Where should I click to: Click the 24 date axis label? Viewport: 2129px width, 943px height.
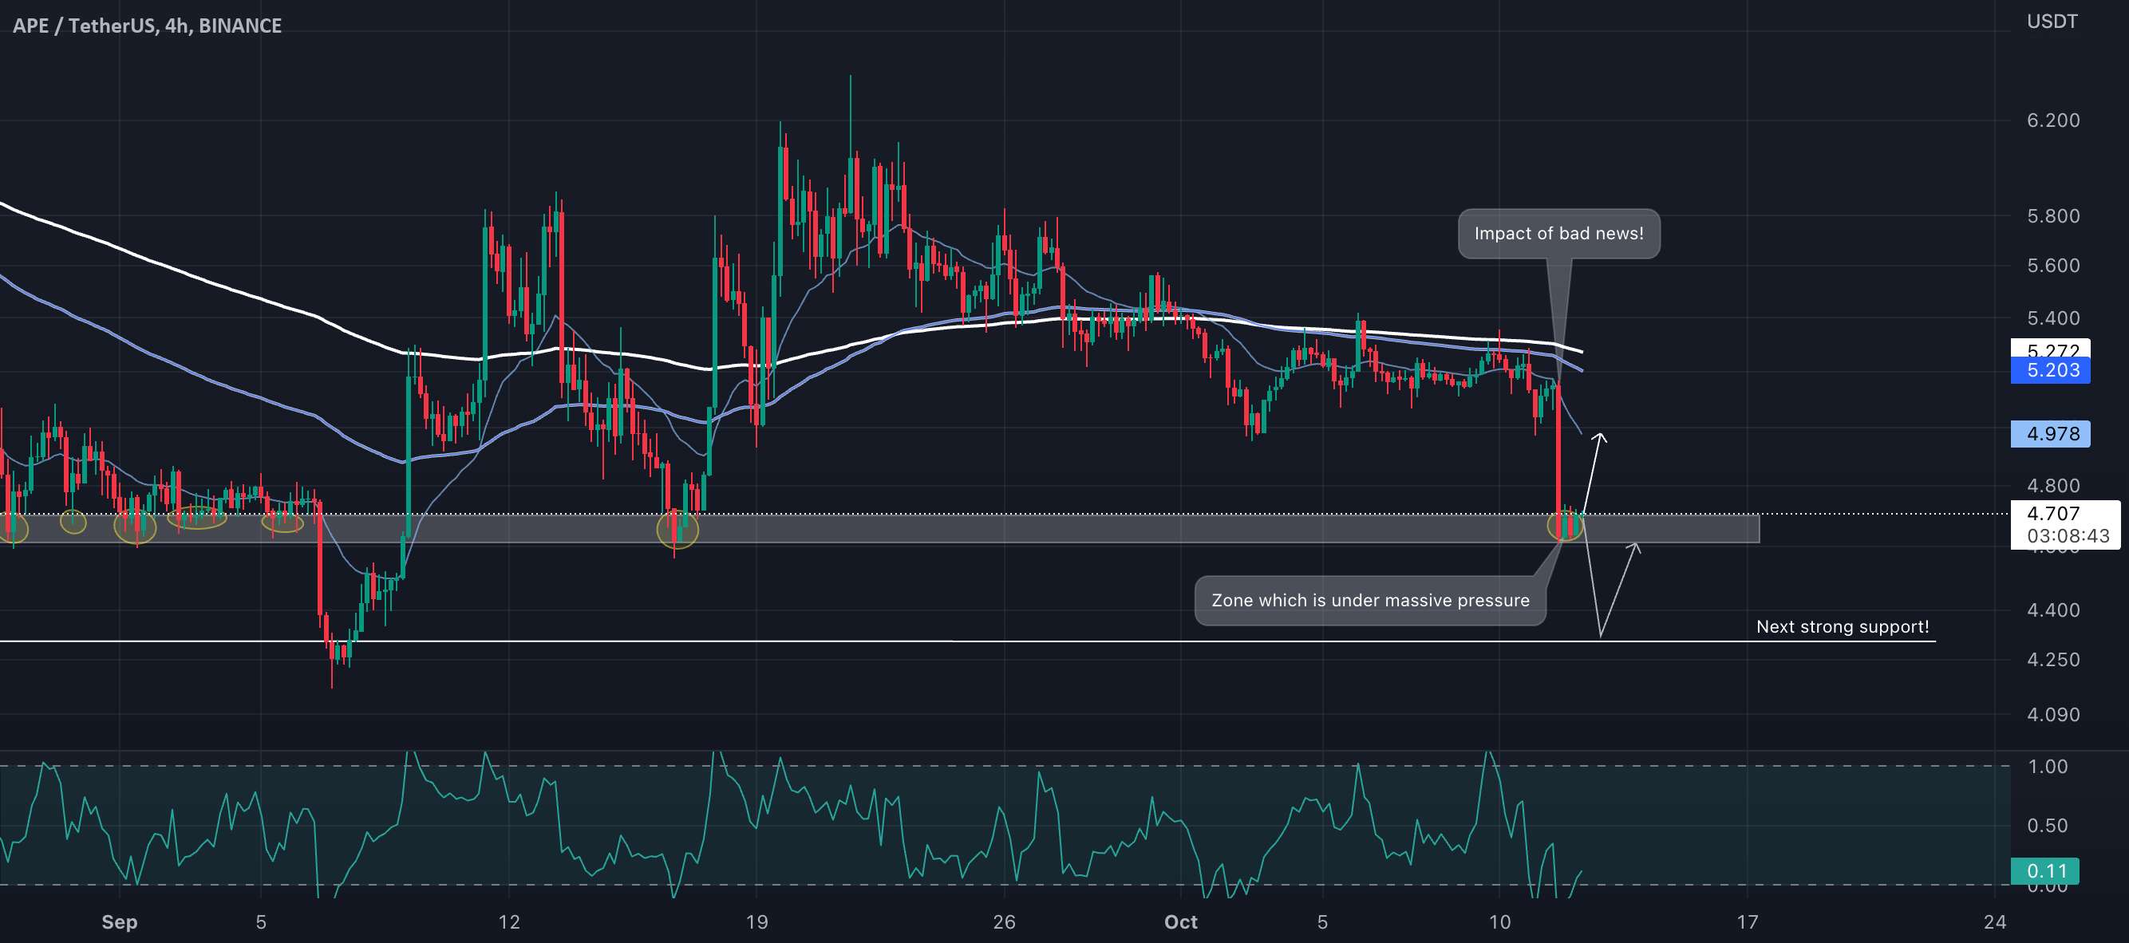pos(1994,922)
